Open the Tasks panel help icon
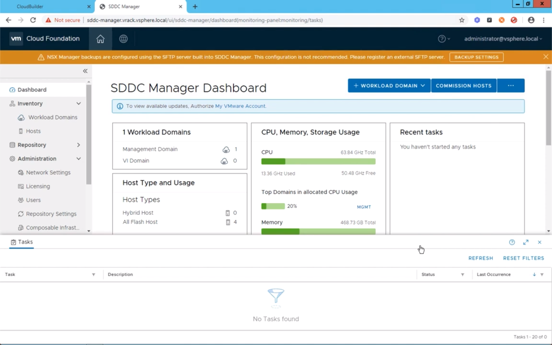Image resolution: width=552 pixels, height=345 pixels. click(x=512, y=242)
